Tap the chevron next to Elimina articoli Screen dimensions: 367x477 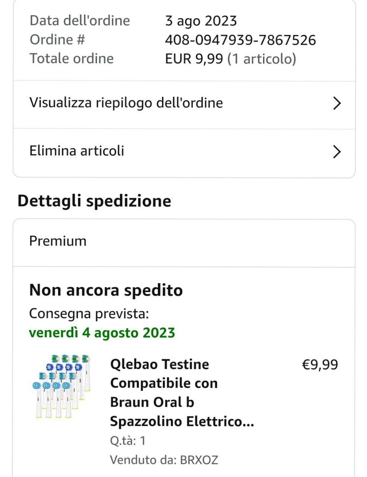tap(336, 152)
